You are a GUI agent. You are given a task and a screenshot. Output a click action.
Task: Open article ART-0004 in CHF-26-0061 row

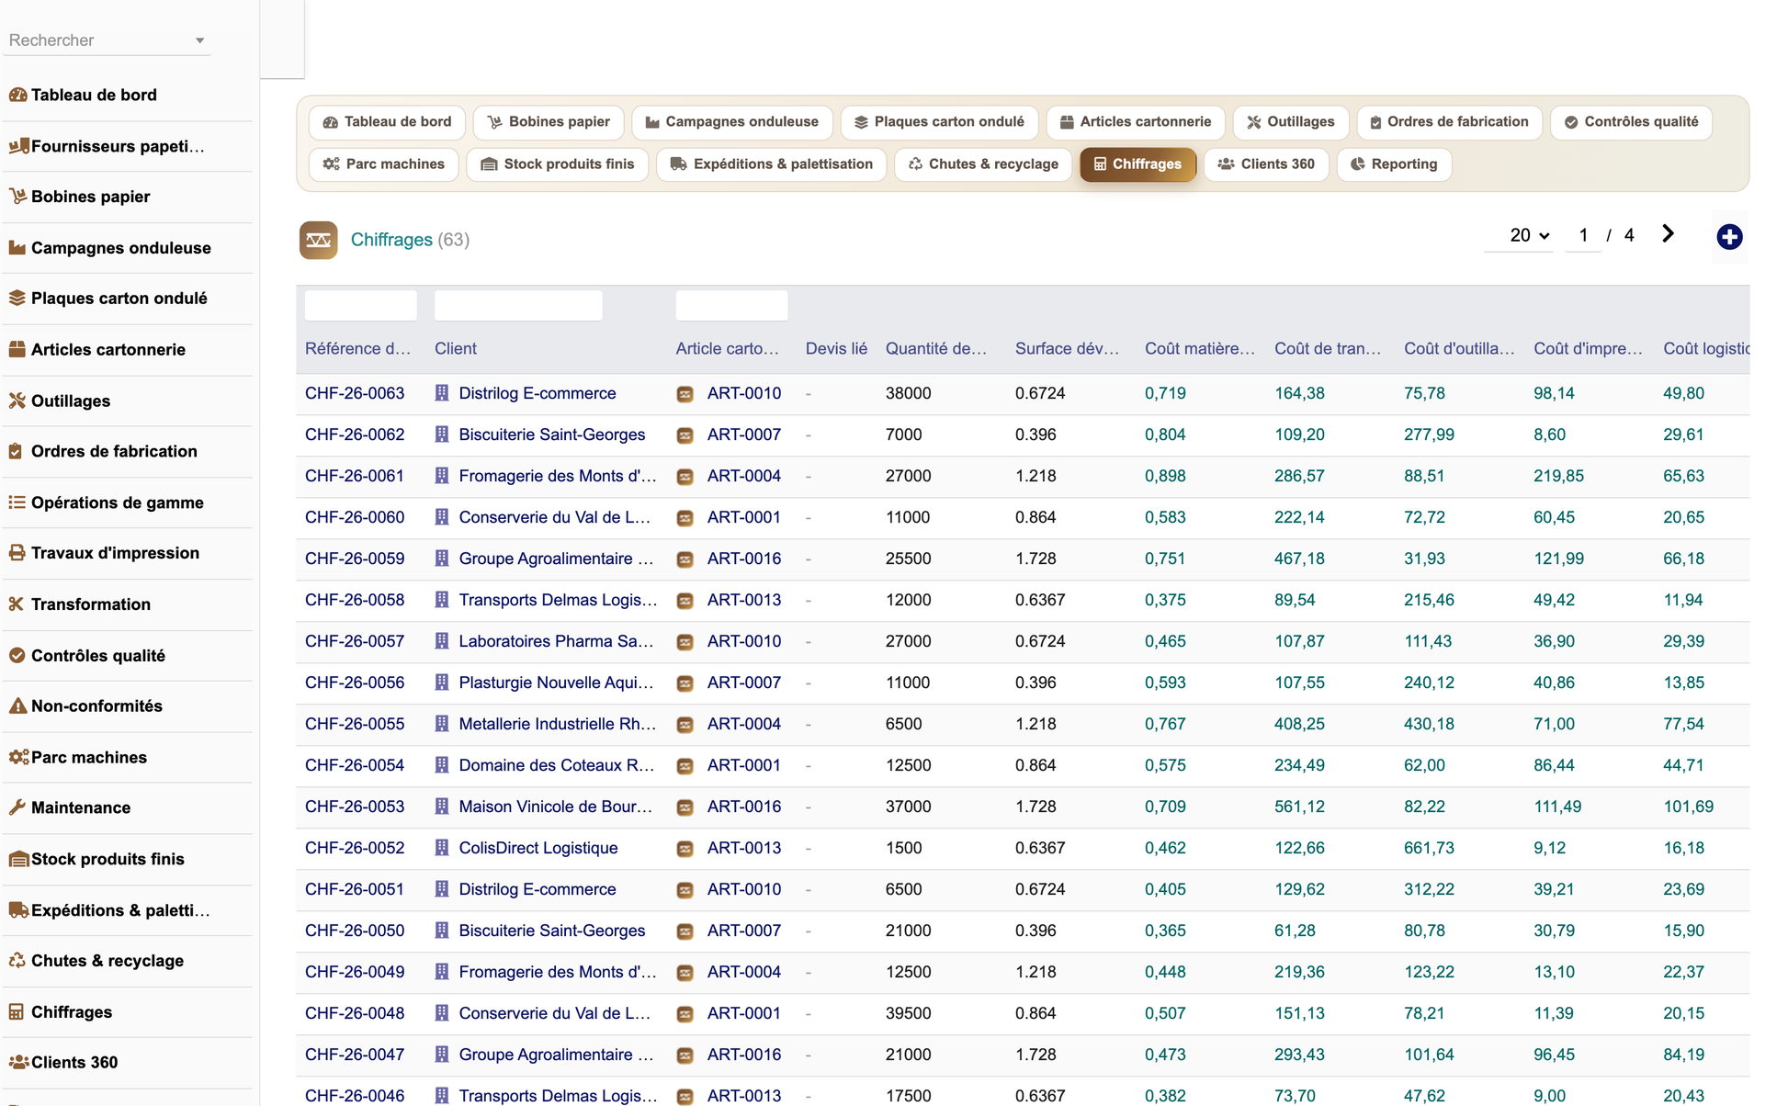pyautogui.click(x=744, y=477)
